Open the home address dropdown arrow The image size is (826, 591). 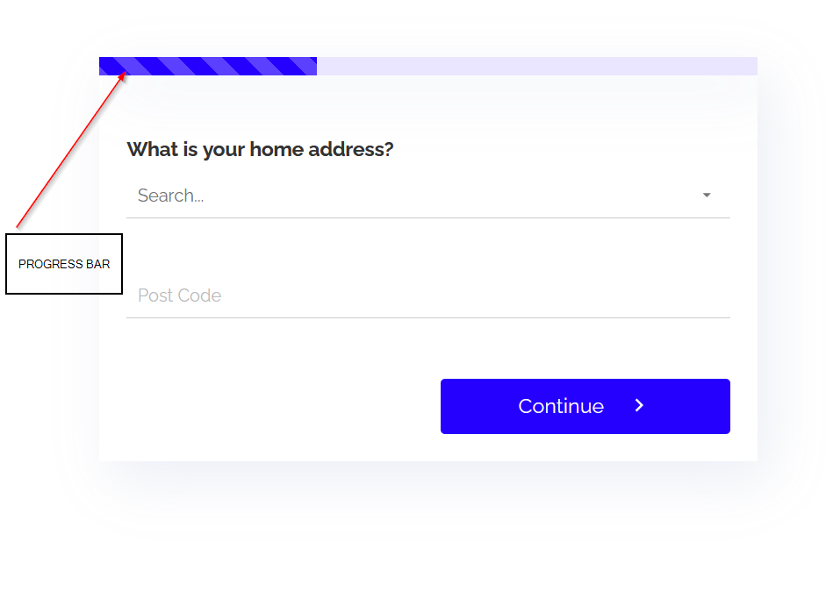(x=707, y=196)
